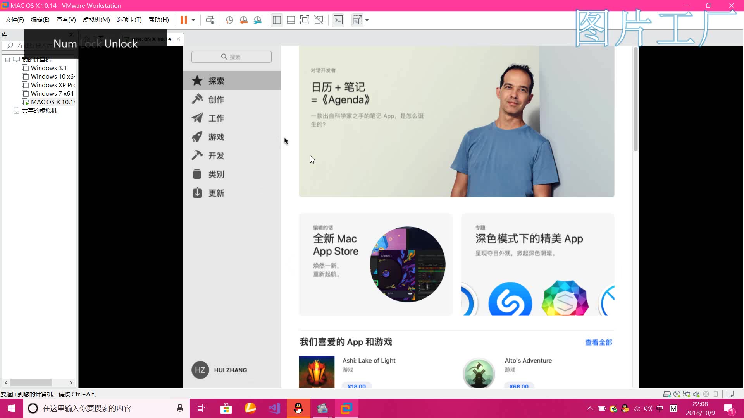
Task: Take a snapshot of the virtual machine
Action: (x=229, y=20)
